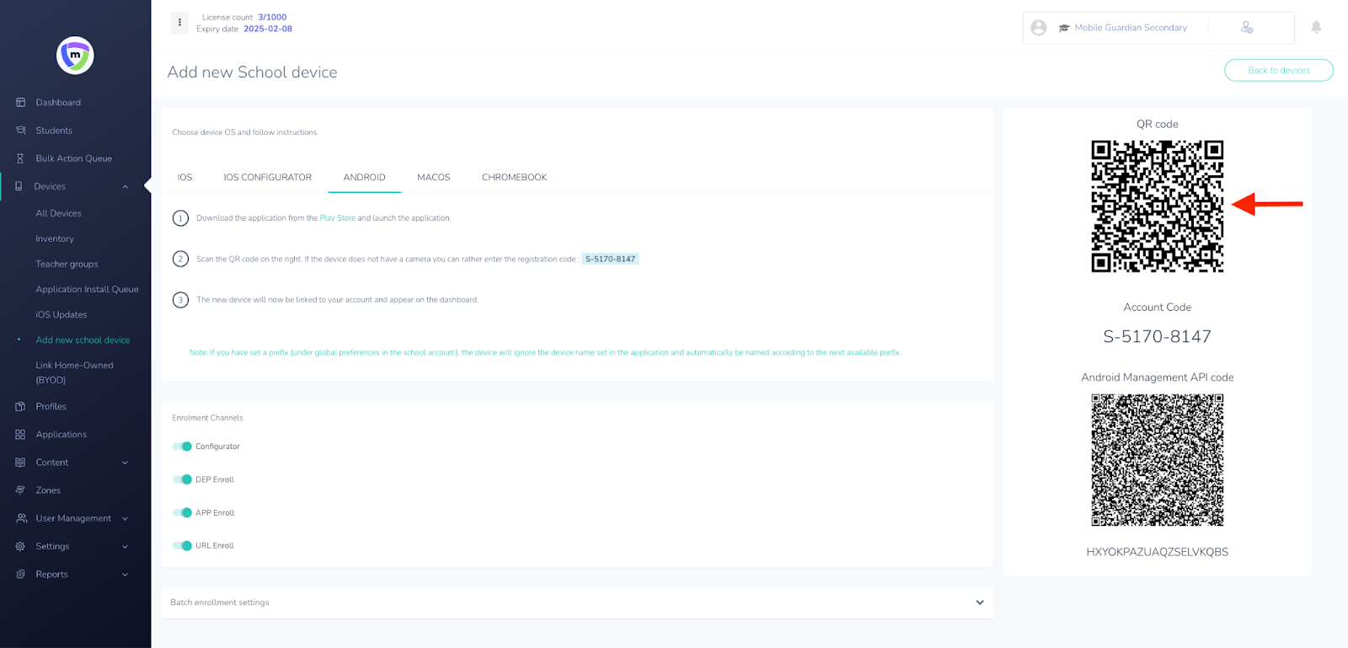
Task: Open Inventory in sidebar
Action: point(55,238)
